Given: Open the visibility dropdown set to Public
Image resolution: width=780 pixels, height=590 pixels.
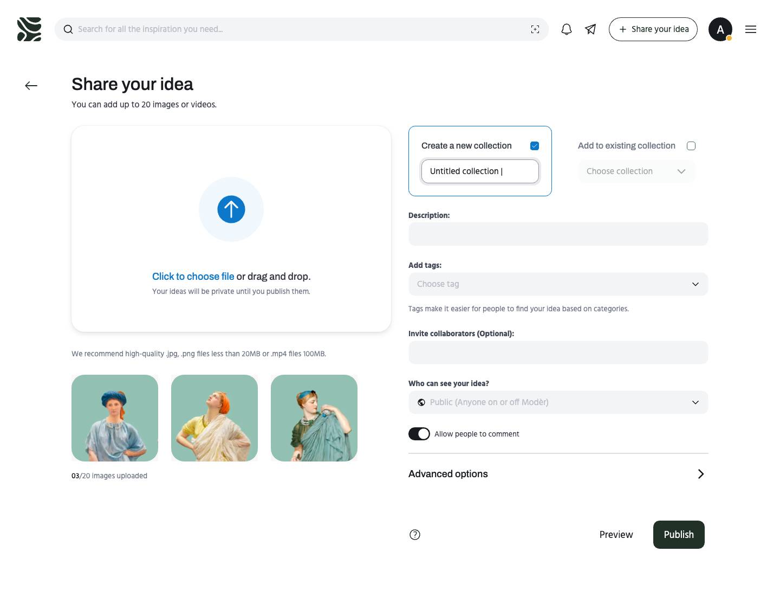Looking at the screenshot, I should (x=558, y=402).
